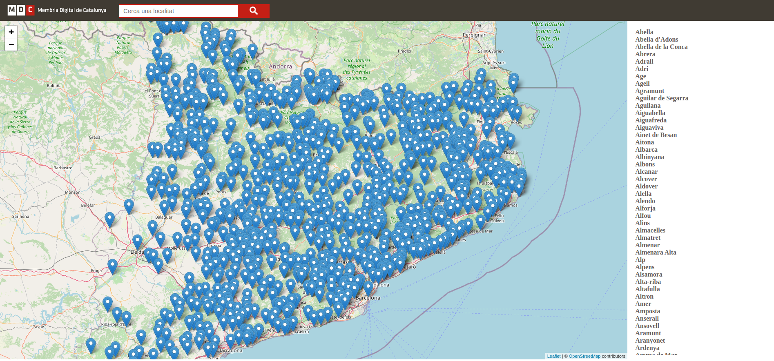
Task: Click the red search magnifier button
Action: [x=253, y=11]
